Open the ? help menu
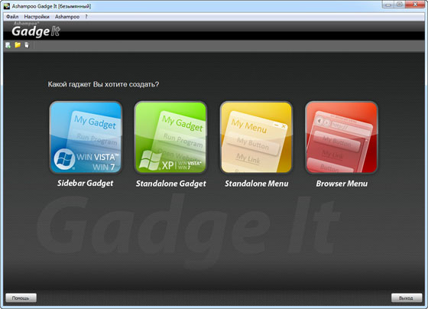The width and height of the screenshot is (428, 309). click(x=86, y=17)
